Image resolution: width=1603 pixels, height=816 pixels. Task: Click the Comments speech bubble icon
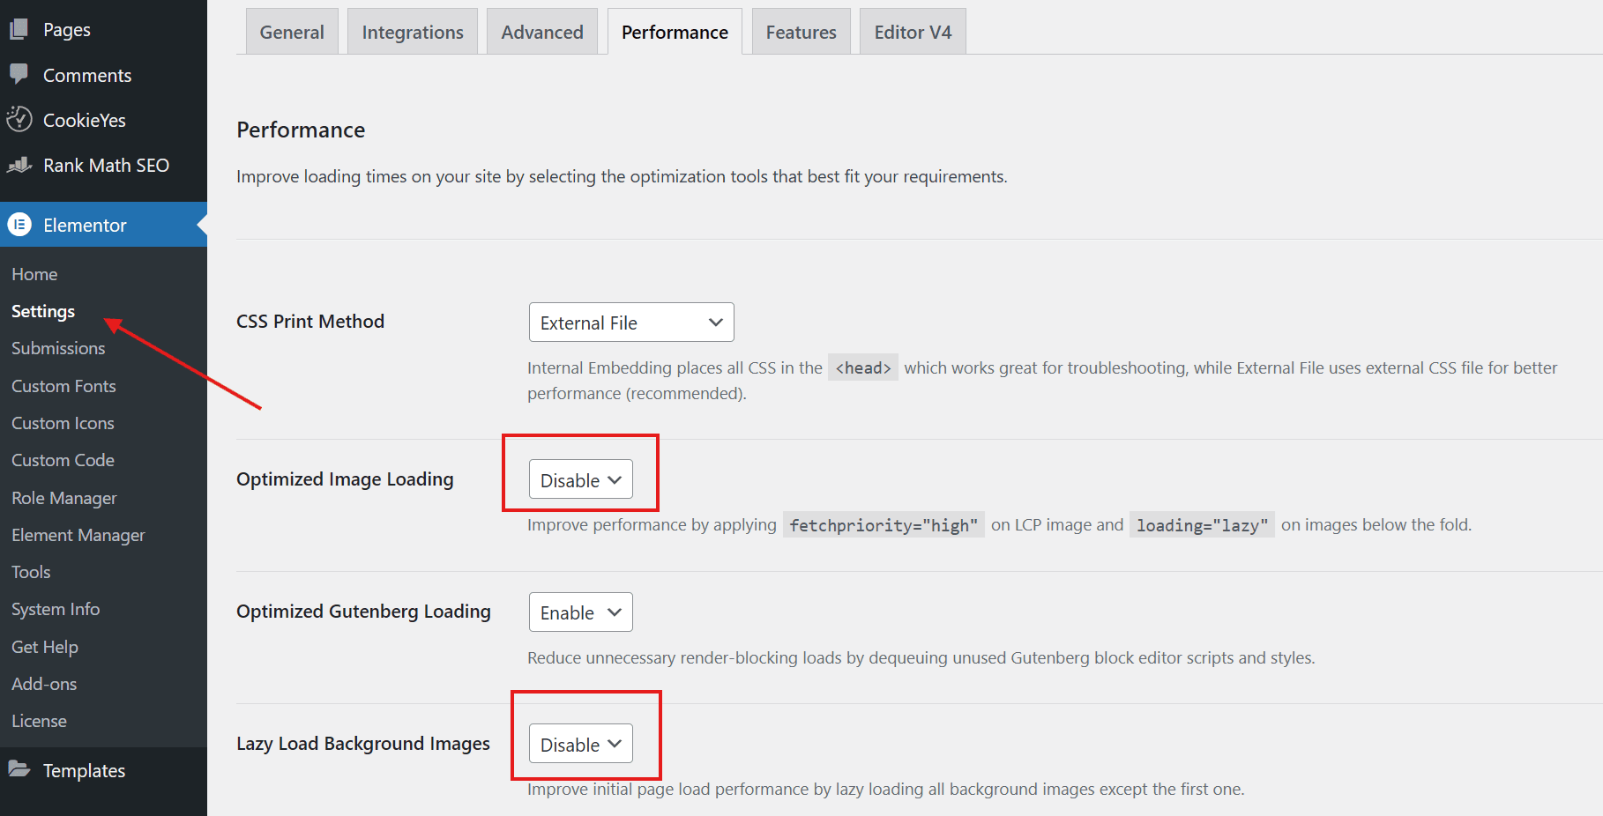(x=19, y=75)
